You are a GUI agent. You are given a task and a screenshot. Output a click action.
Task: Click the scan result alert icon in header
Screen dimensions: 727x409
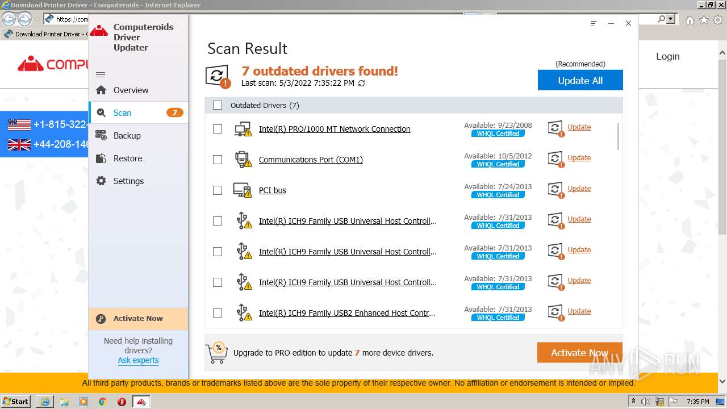tap(218, 77)
